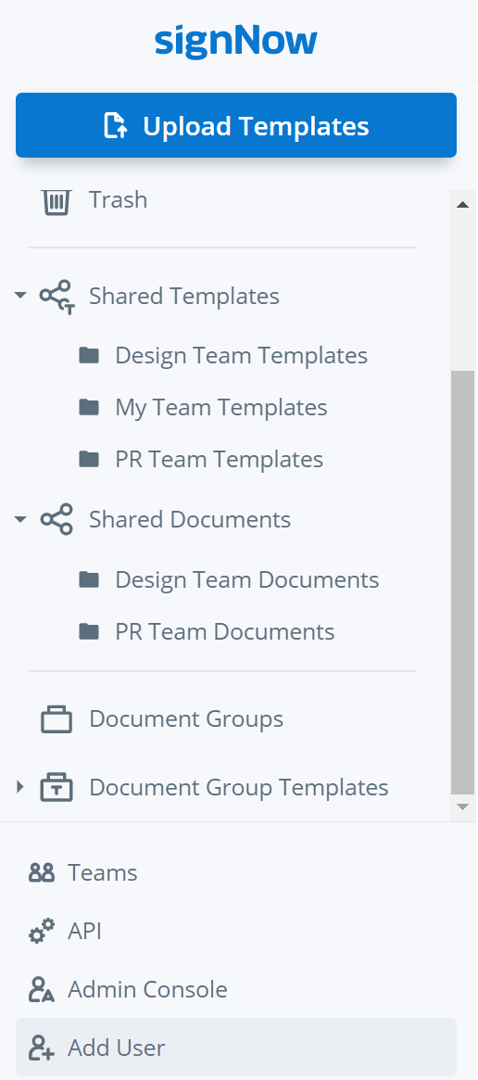This screenshot has width=478, height=1080.
Task: Click the Trash bin icon
Action: pos(56,202)
